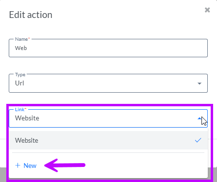This screenshot has width=217, height=182.
Task: Click the Url value text
Action: tap(19, 83)
